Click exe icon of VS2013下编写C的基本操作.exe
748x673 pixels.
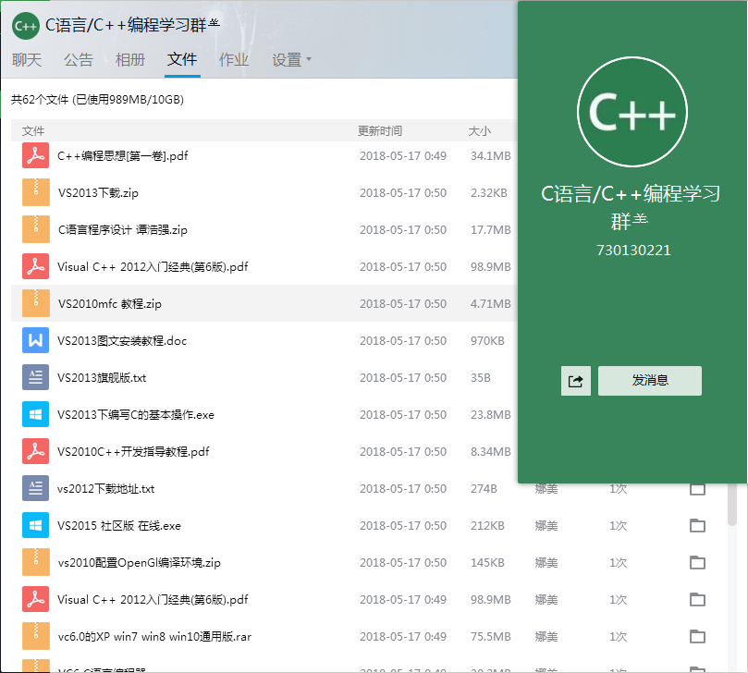(x=36, y=414)
